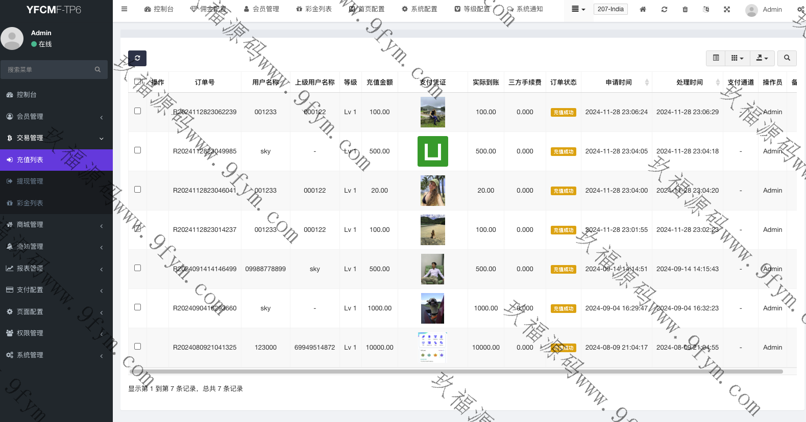Select all rows with the header checkbox

point(137,82)
